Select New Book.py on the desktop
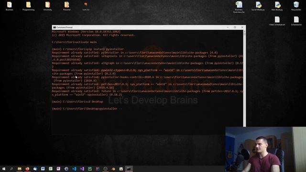This screenshot has height=172, width=306. (x=277, y=6)
